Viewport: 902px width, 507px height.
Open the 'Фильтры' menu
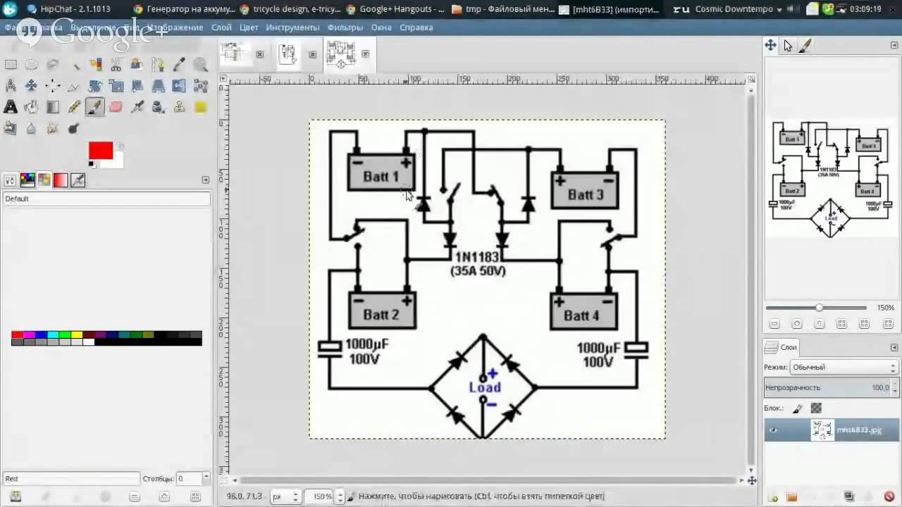tap(345, 27)
